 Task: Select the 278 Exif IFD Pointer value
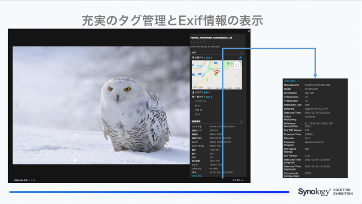click(x=307, y=131)
